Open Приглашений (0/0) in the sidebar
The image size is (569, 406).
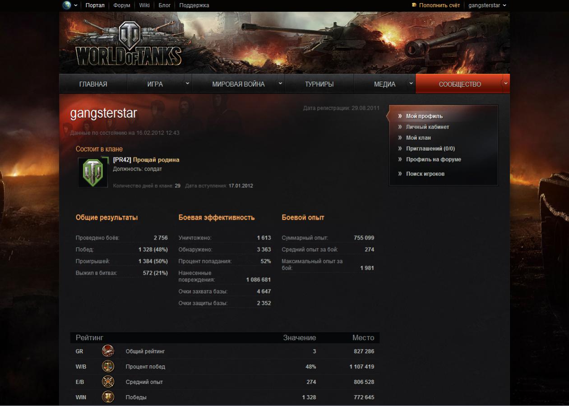(x=430, y=148)
